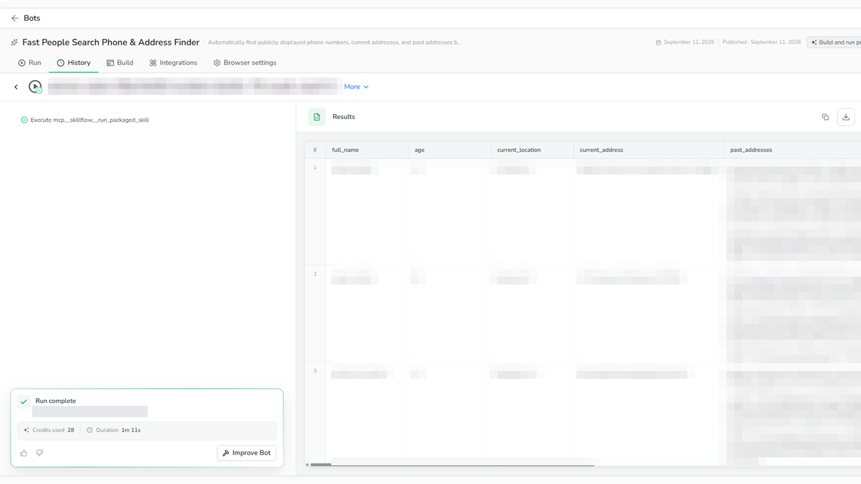
Task: Select result row number 3
Action: pos(315,371)
